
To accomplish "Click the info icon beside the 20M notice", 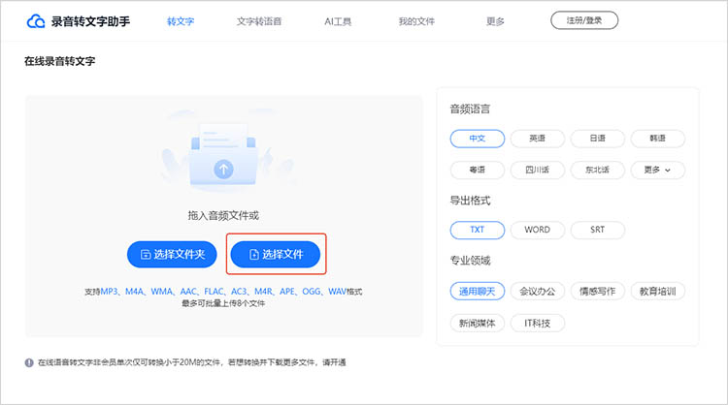I will [29, 362].
